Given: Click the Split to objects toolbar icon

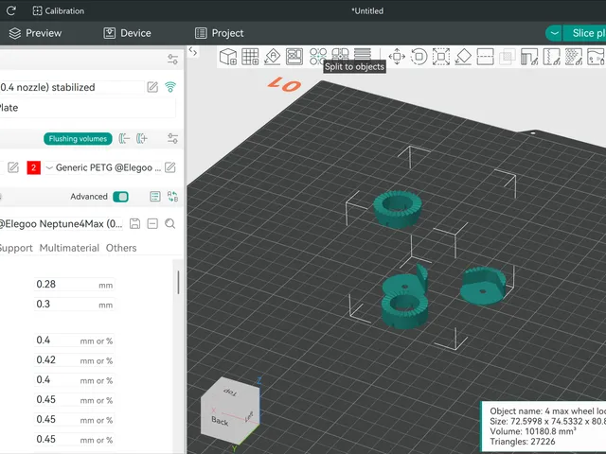Looking at the screenshot, I should tap(318, 56).
